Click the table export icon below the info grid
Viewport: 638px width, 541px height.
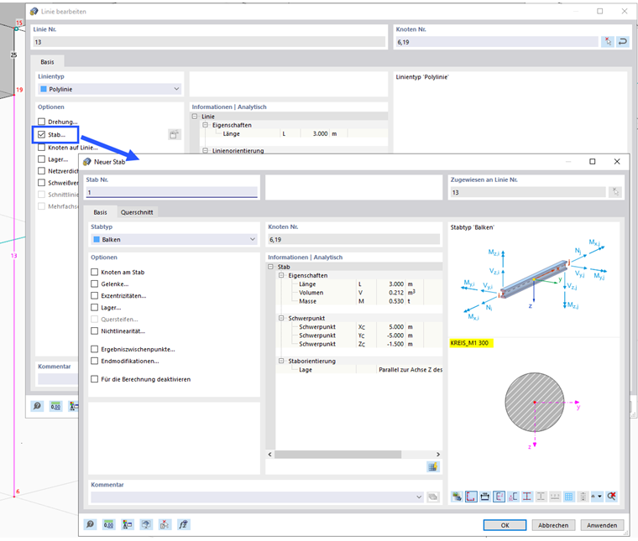[433, 466]
